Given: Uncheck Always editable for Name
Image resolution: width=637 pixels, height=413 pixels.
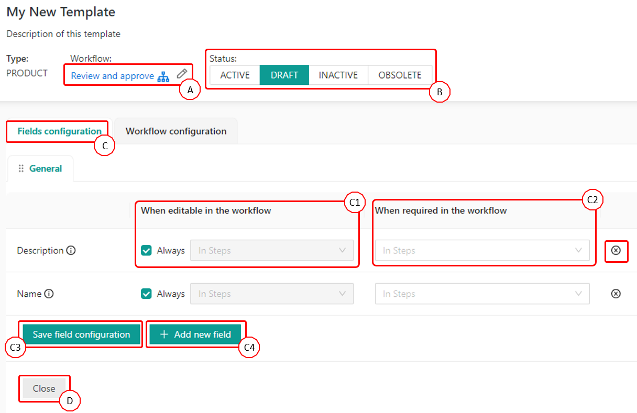Looking at the screenshot, I should [x=146, y=294].
